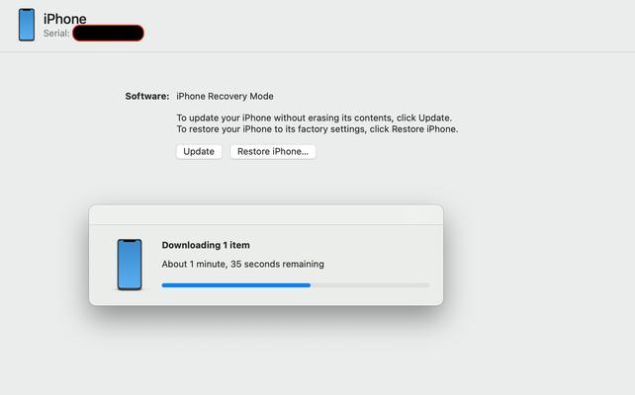635x395 pixels.
Task: Select the iPhone Recovery Mode text
Action: [225, 96]
